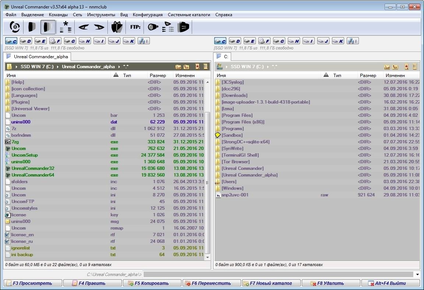This screenshot has width=424, height=290.
Task: Select license_ru rtf file in left panel
Action: (105, 241)
